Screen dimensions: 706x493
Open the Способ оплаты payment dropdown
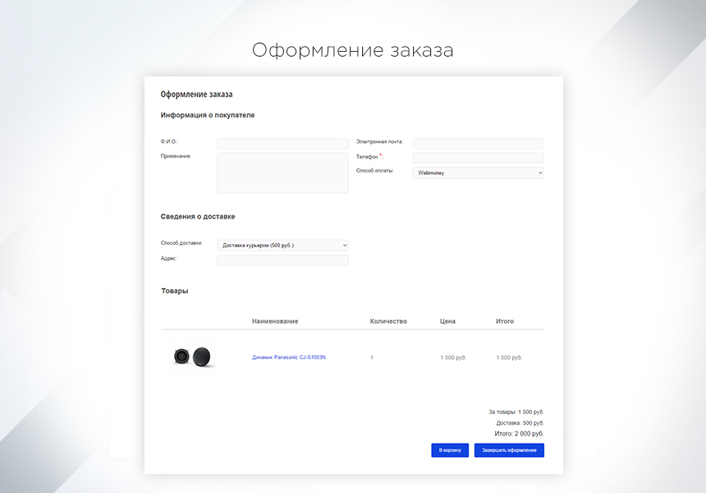pos(477,173)
